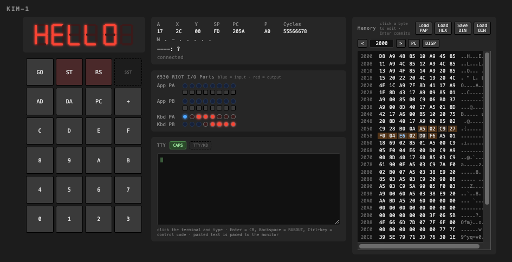Tap hex key D on keypad
This screenshot has width=512, height=262.
click(x=69, y=131)
